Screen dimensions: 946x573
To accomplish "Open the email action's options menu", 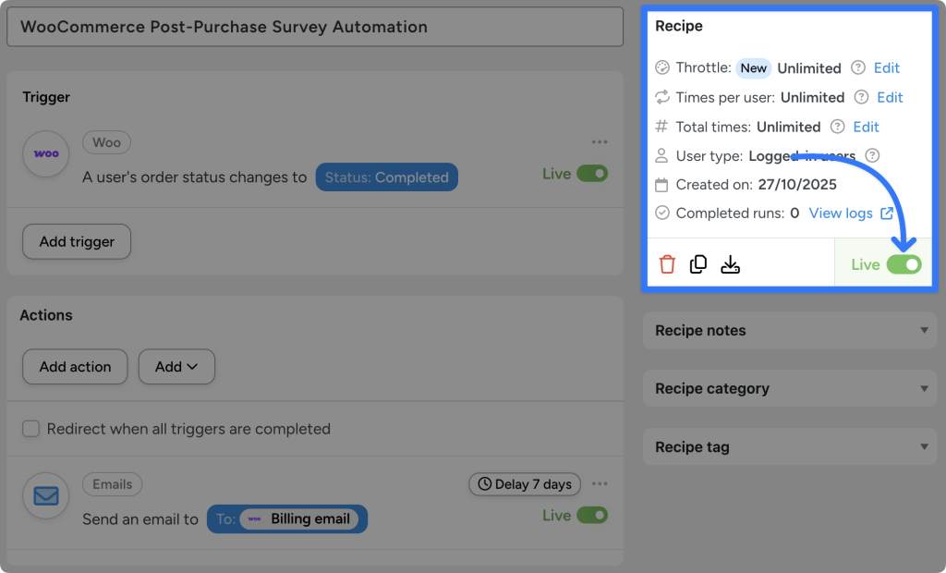I will click(x=600, y=483).
